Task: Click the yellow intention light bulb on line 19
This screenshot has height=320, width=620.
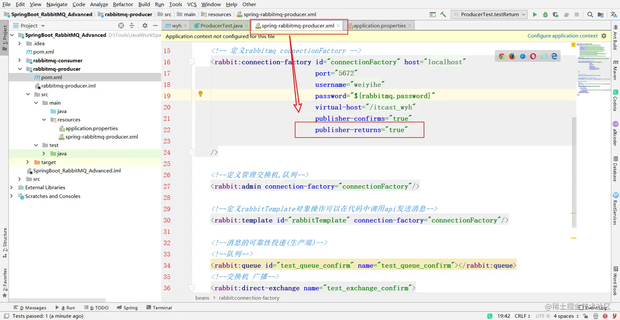Action: tap(201, 94)
